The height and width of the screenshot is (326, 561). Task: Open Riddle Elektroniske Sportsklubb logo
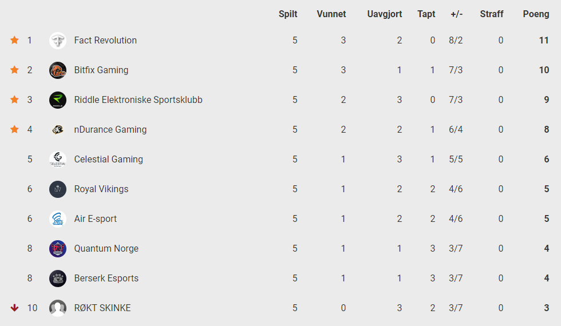click(x=58, y=100)
